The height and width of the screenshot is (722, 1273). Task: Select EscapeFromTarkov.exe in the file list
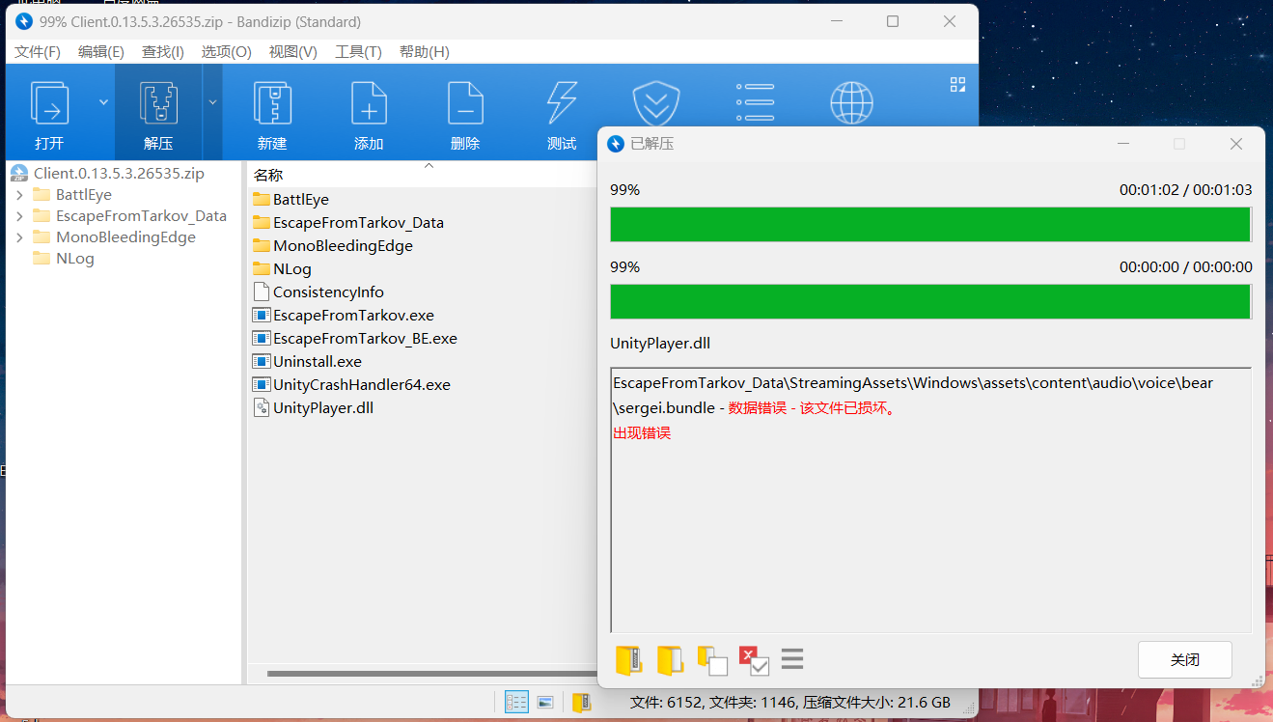(x=353, y=315)
